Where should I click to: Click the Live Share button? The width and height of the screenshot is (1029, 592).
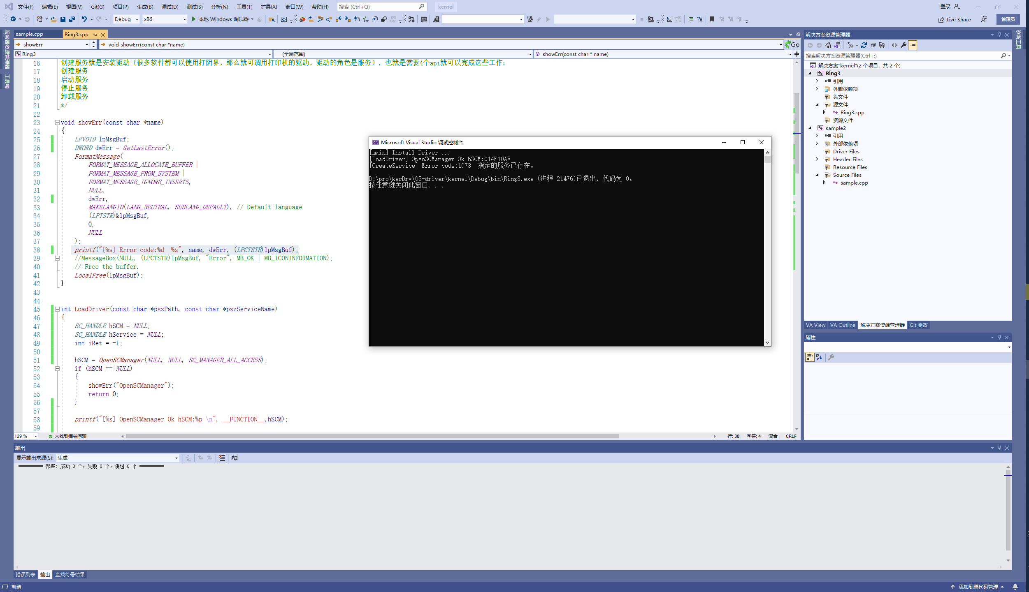pyautogui.click(x=955, y=19)
